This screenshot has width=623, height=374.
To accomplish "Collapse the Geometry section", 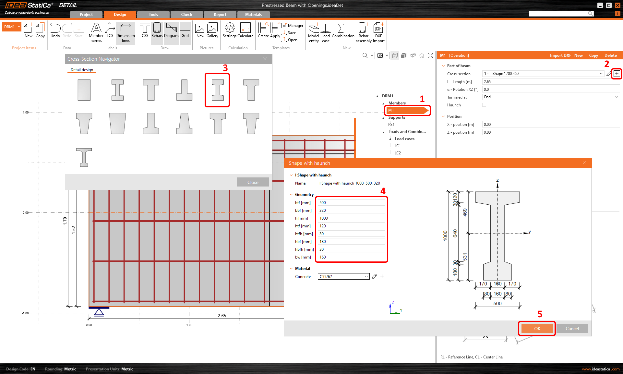I will click(291, 195).
